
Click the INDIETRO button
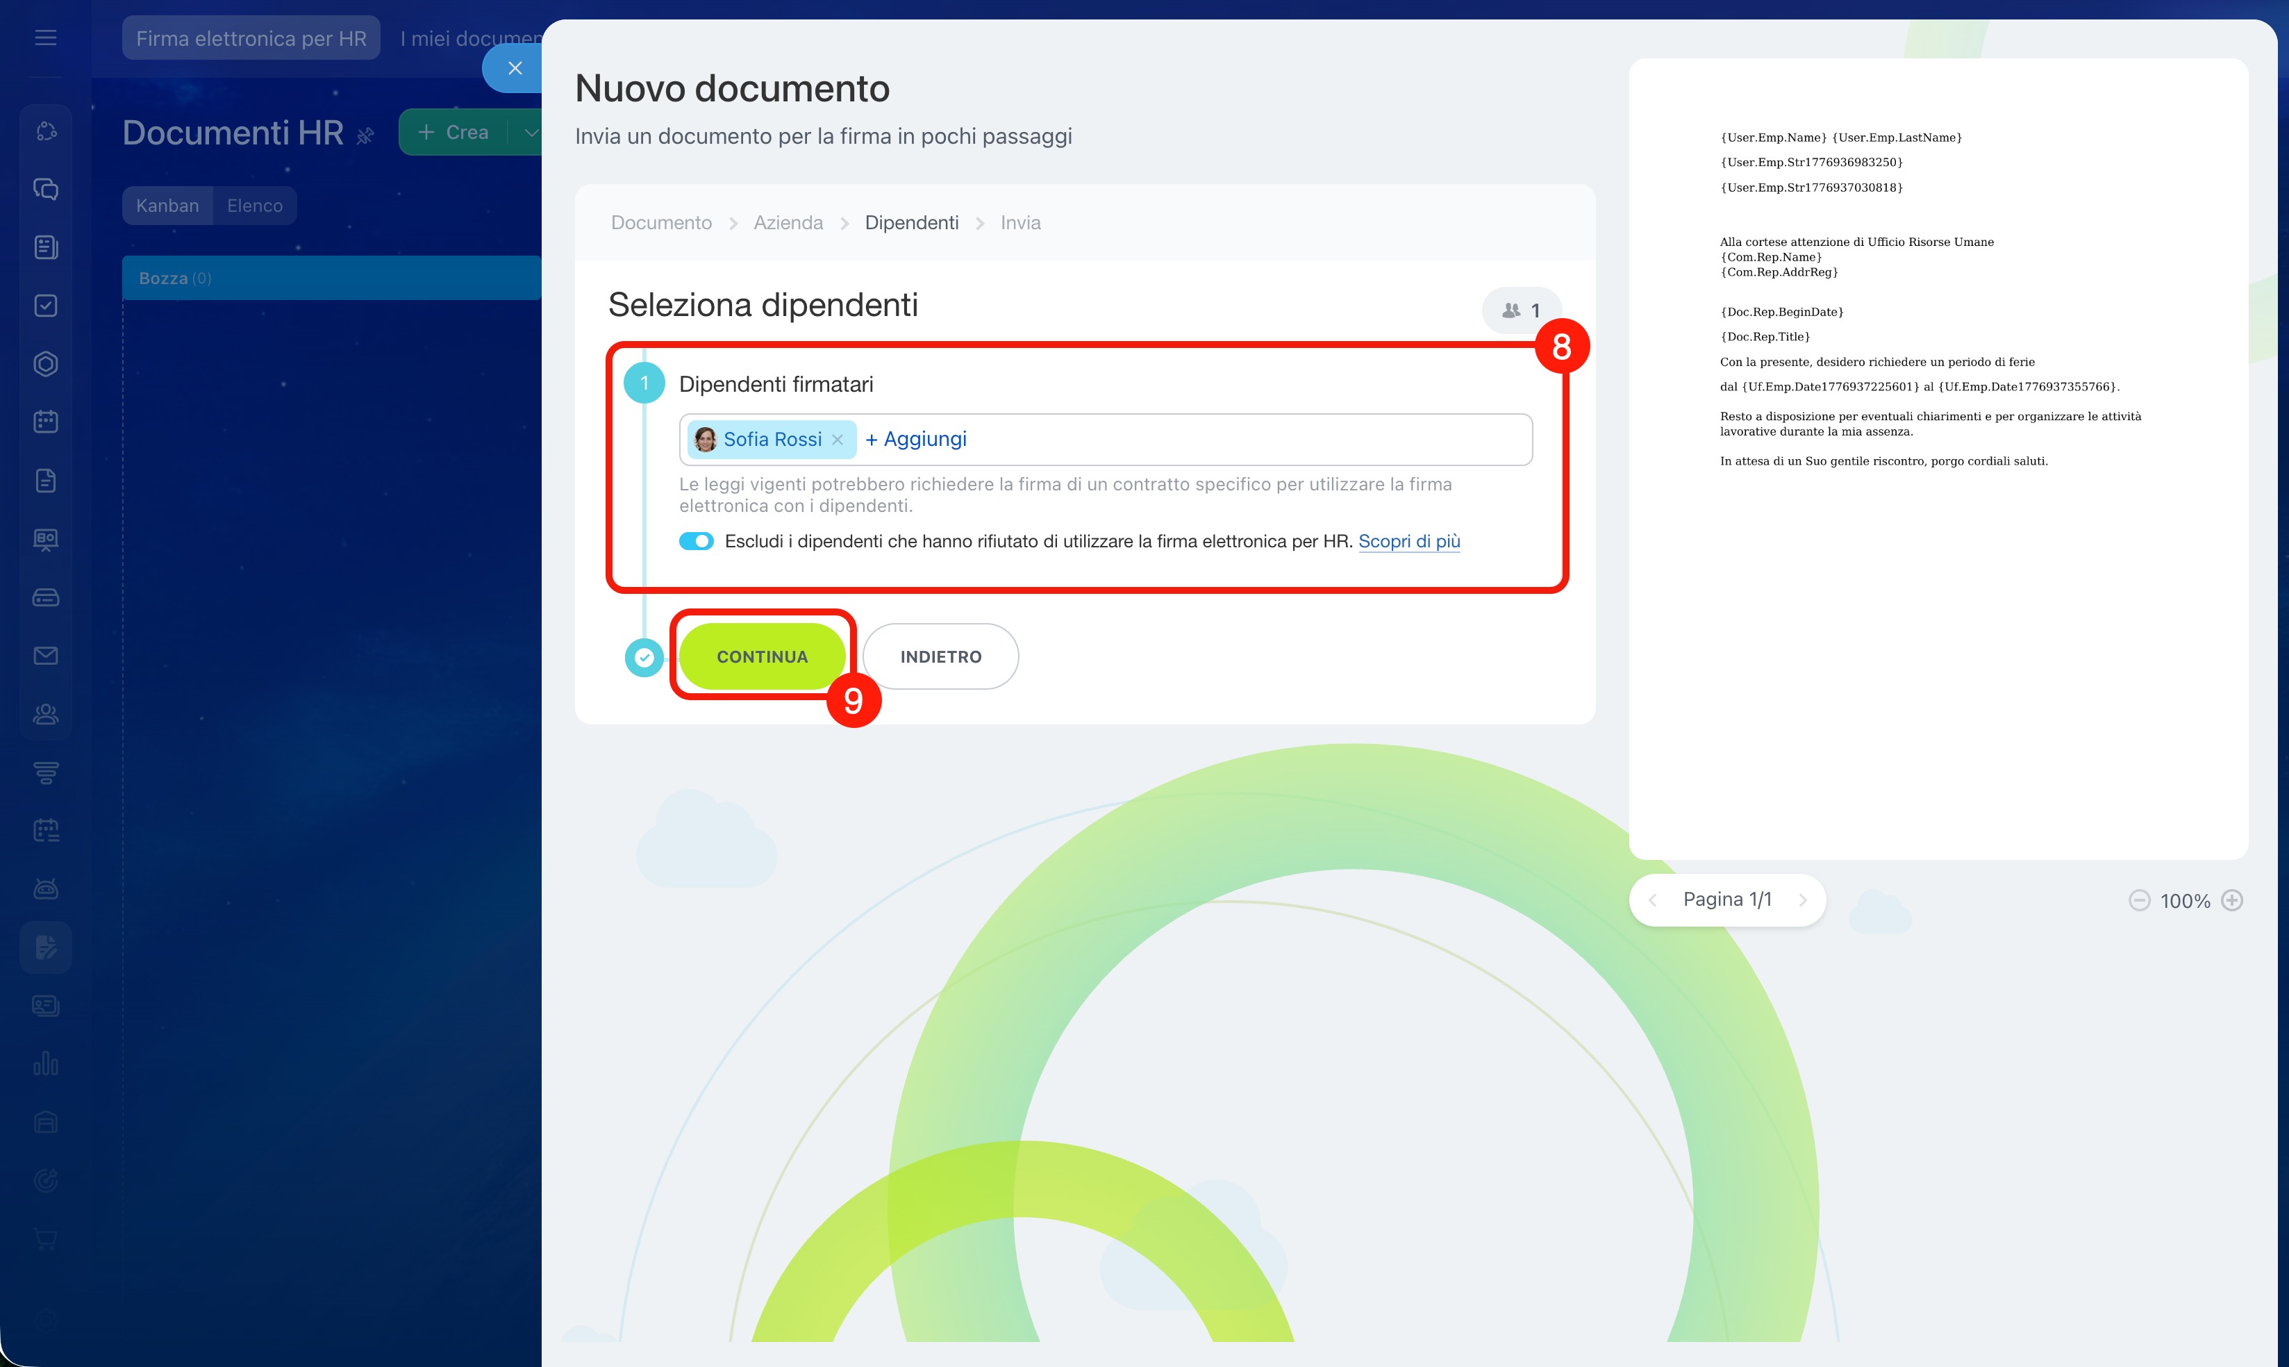pyautogui.click(x=940, y=657)
